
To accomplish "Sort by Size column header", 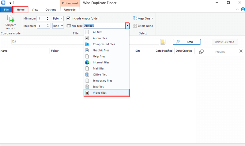I will click(x=144, y=51).
